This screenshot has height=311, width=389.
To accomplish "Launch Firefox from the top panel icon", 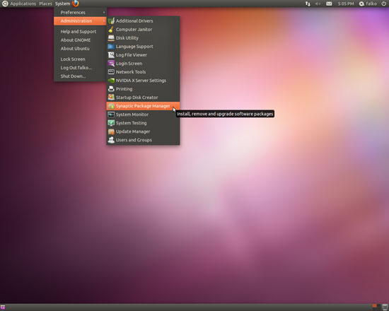I will click(x=76, y=4).
